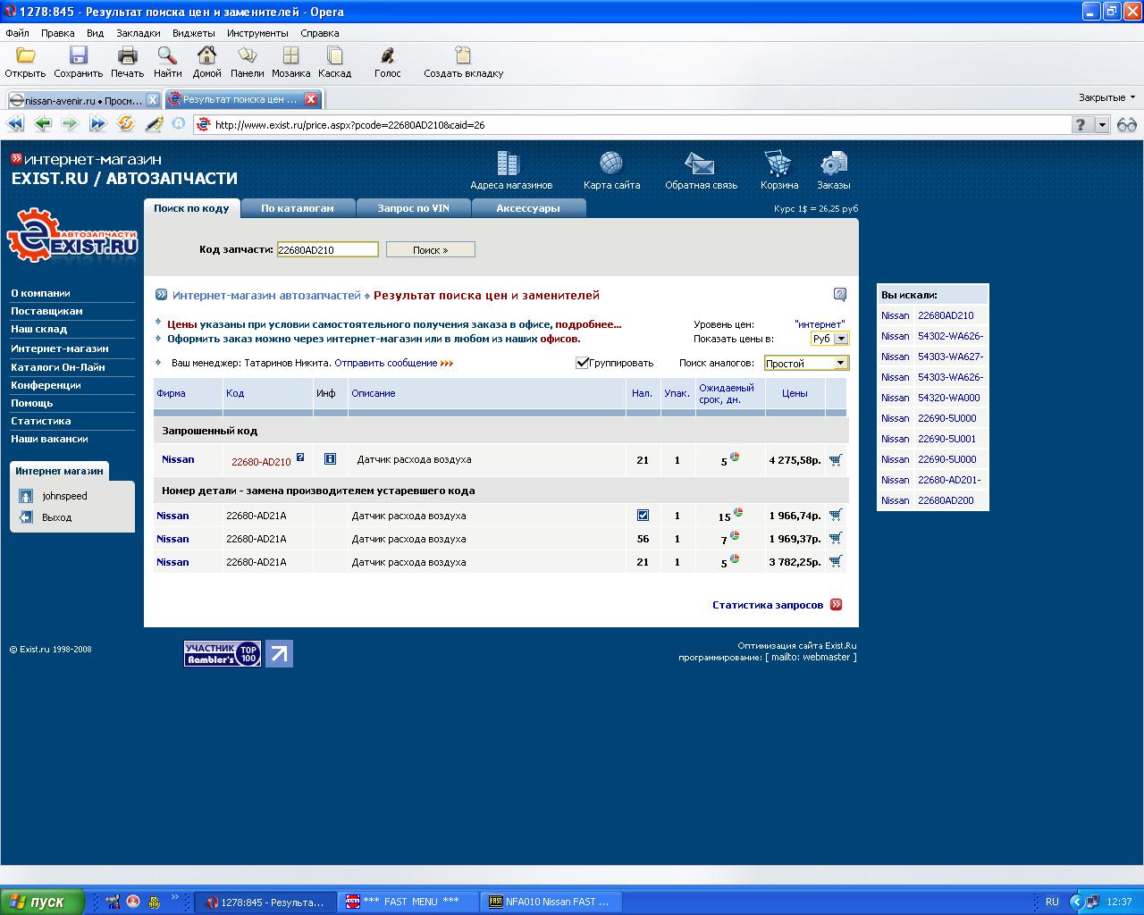Switch to Запрос по VIN tab
Screen dimensions: 1144x915
coord(413,208)
